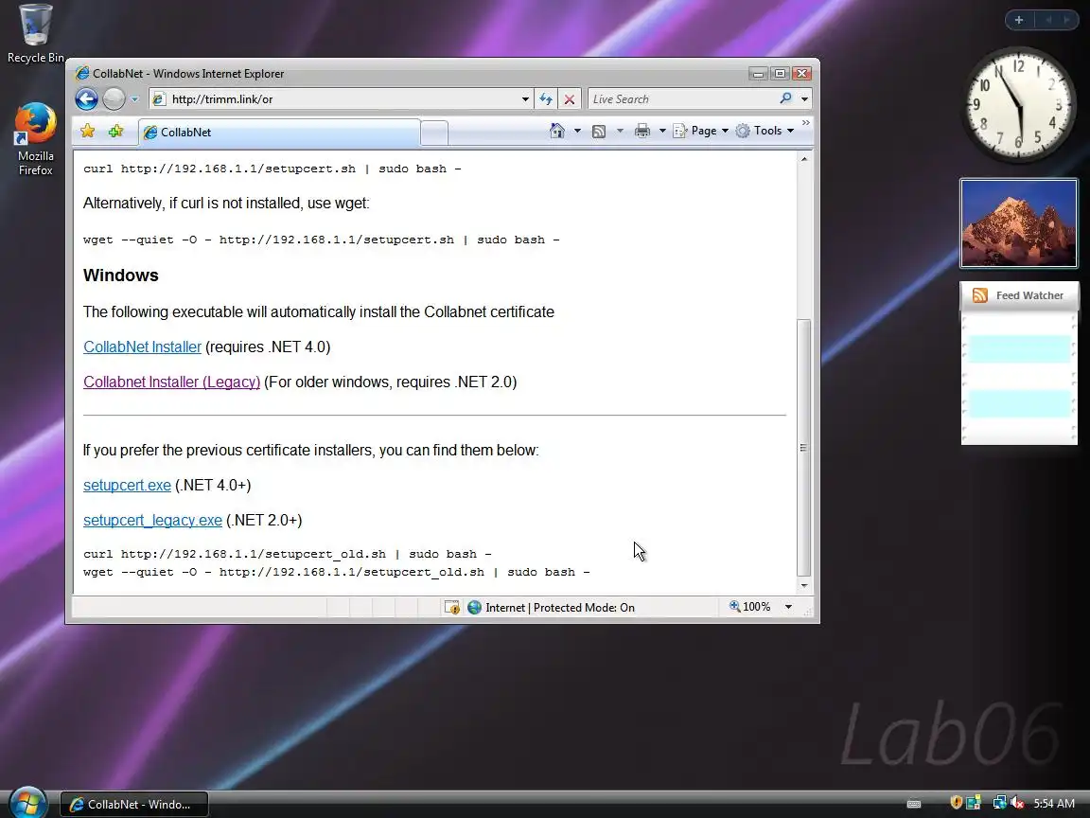The image size is (1090, 818).
Task: Expand the Print options dropdown arrow
Action: point(662,131)
